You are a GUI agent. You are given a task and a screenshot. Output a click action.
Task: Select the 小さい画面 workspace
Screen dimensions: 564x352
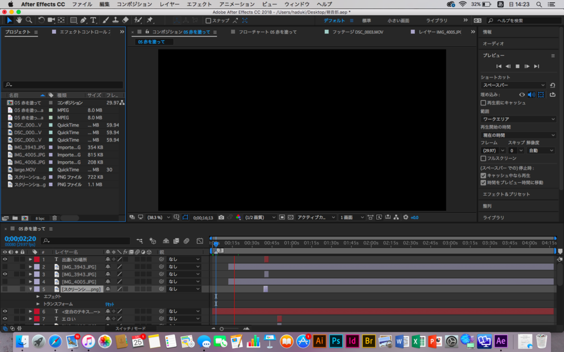[398, 21]
